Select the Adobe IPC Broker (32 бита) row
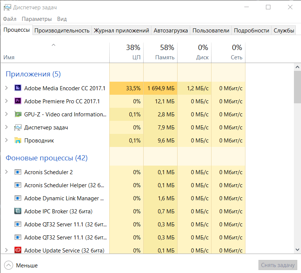This screenshot has height=273, width=301. 123,211
